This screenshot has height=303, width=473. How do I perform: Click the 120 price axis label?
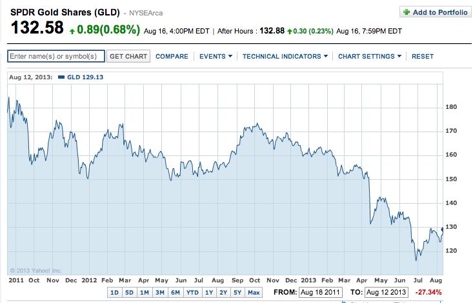[451, 251]
